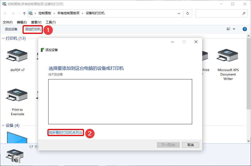Minimize the 添加设备 dialog
The image size is (251, 166).
click(x=172, y=42)
